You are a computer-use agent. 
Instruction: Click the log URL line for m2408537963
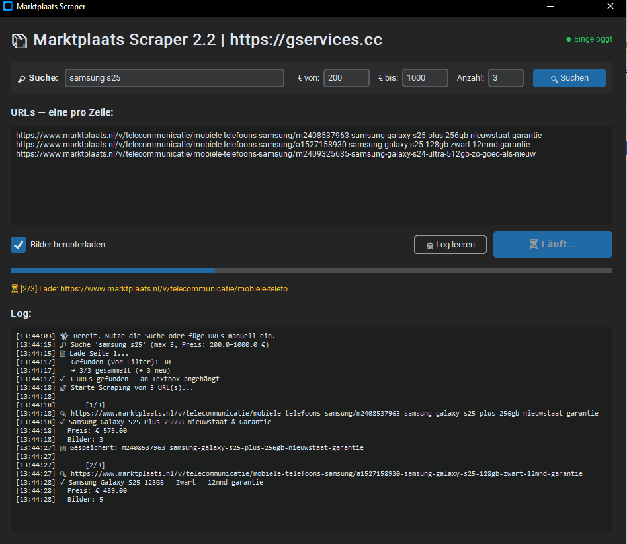point(307,413)
